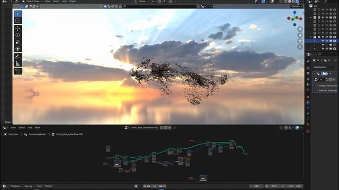339x190 pixels.
Task: Click the viewport zoom magnifier gizmo
Action: pyautogui.click(x=300, y=29)
